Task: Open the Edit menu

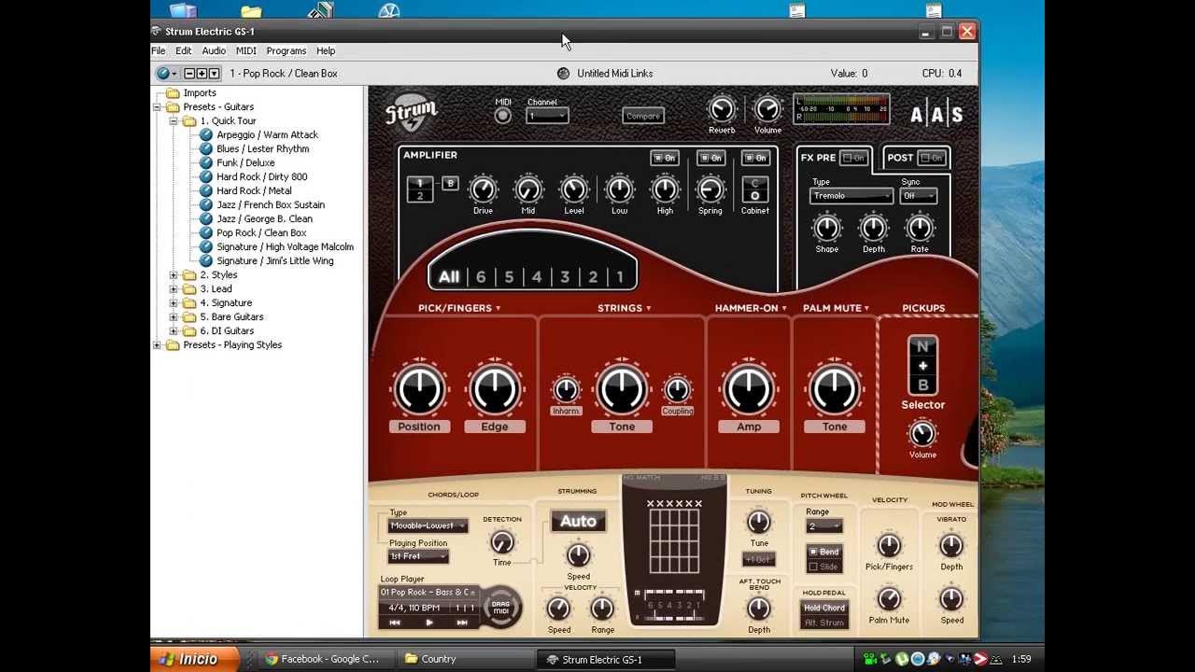Action: [x=184, y=50]
